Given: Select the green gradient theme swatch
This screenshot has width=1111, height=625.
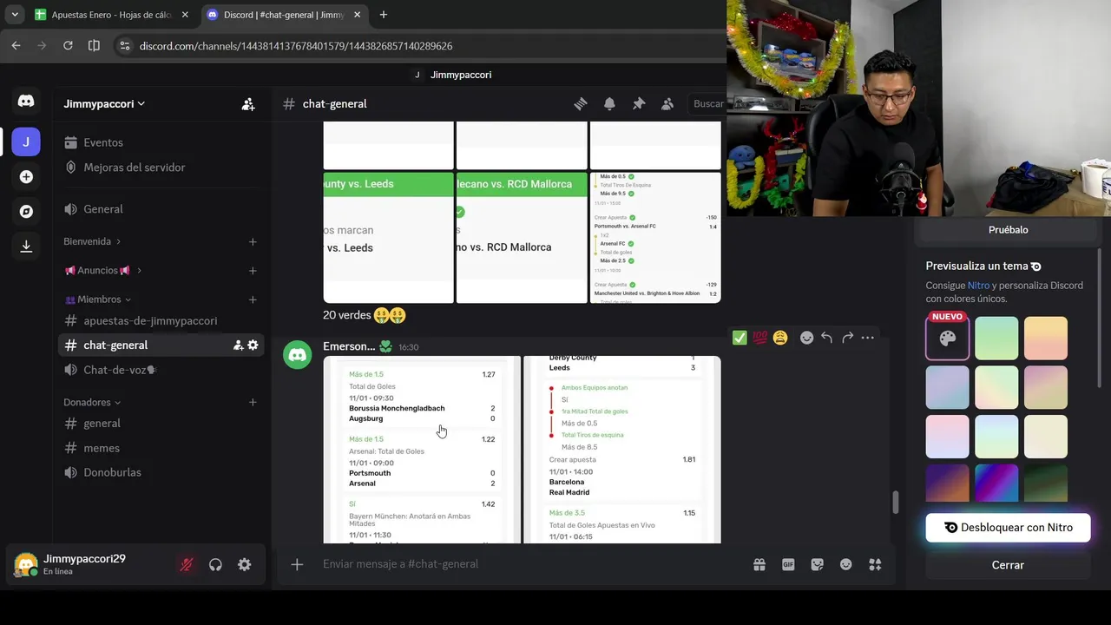Looking at the screenshot, I should 996,338.
